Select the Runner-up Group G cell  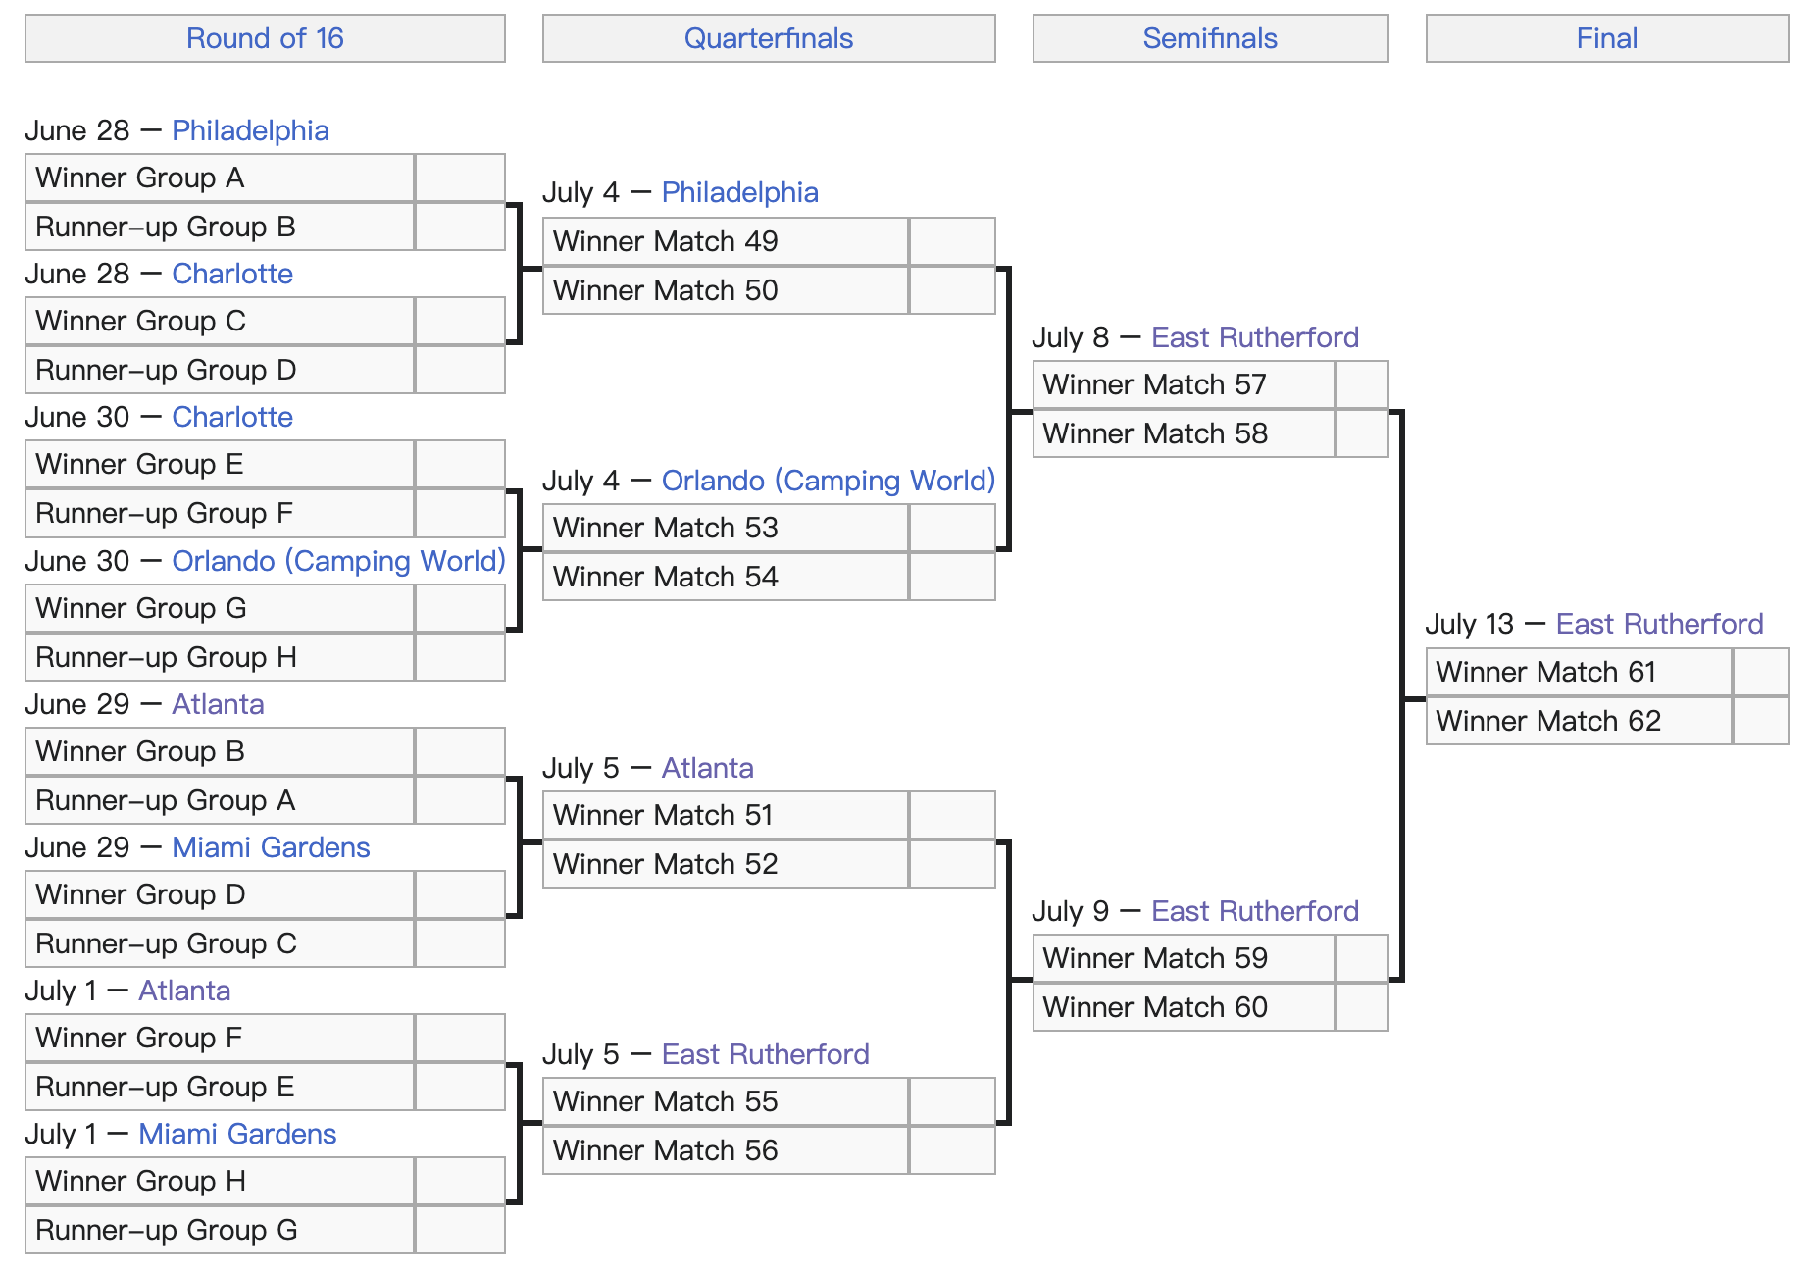220,1230
